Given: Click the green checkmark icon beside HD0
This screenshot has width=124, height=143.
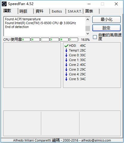Looking at the screenshot, I should tap(66, 46).
